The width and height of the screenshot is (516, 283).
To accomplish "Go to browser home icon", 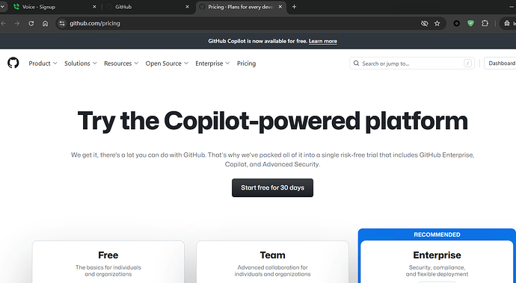I will [46, 23].
